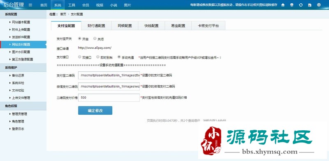Select the 即时到帐 payment interface option
The width and height of the screenshot is (329, 161).
[x=98, y=57]
